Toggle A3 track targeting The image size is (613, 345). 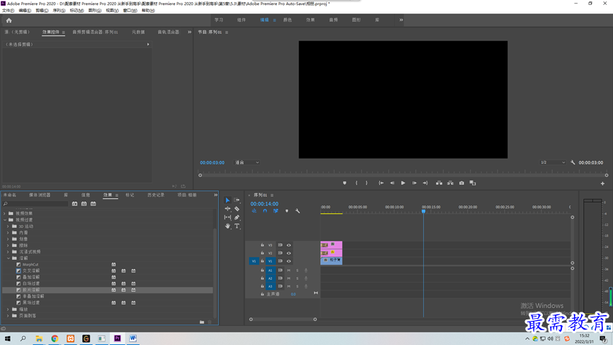tap(270, 286)
